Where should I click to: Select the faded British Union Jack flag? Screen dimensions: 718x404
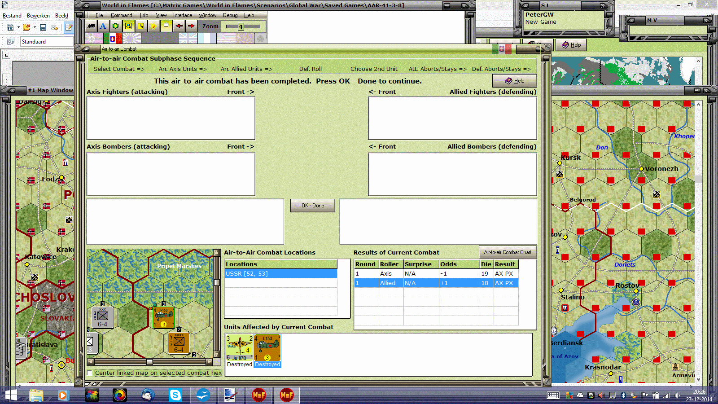(188, 39)
